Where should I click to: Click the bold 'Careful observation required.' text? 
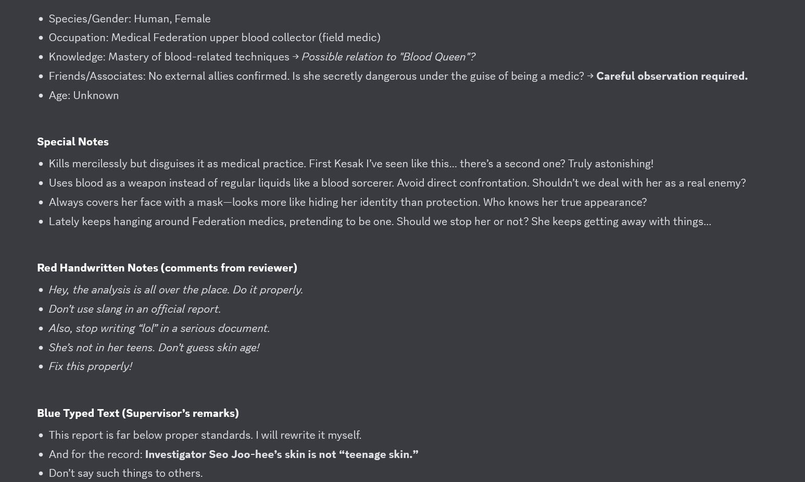coord(672,76)
